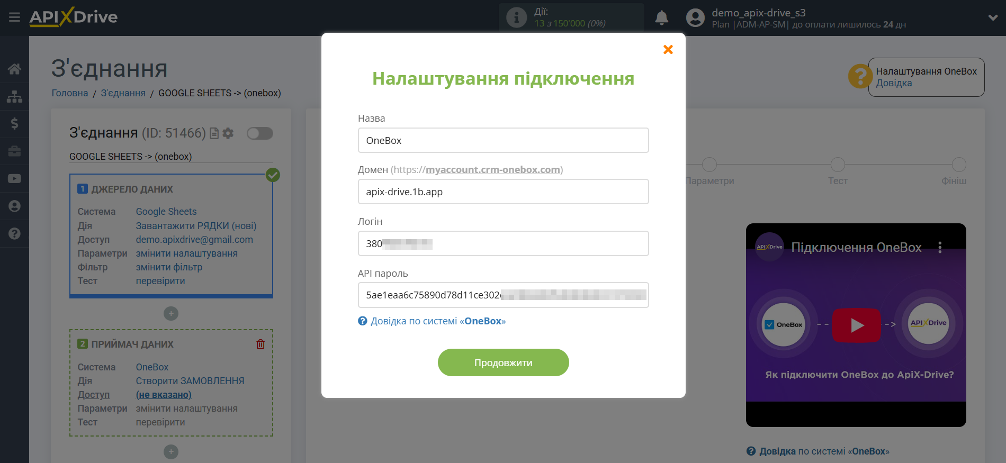The image size is (1006, 463).
Task: Open the hamburger menu icon
Action: [14, 17]
